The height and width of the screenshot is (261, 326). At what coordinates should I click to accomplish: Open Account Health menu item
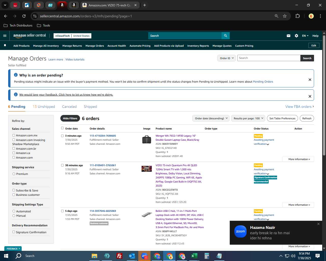[x=117, y=46]
